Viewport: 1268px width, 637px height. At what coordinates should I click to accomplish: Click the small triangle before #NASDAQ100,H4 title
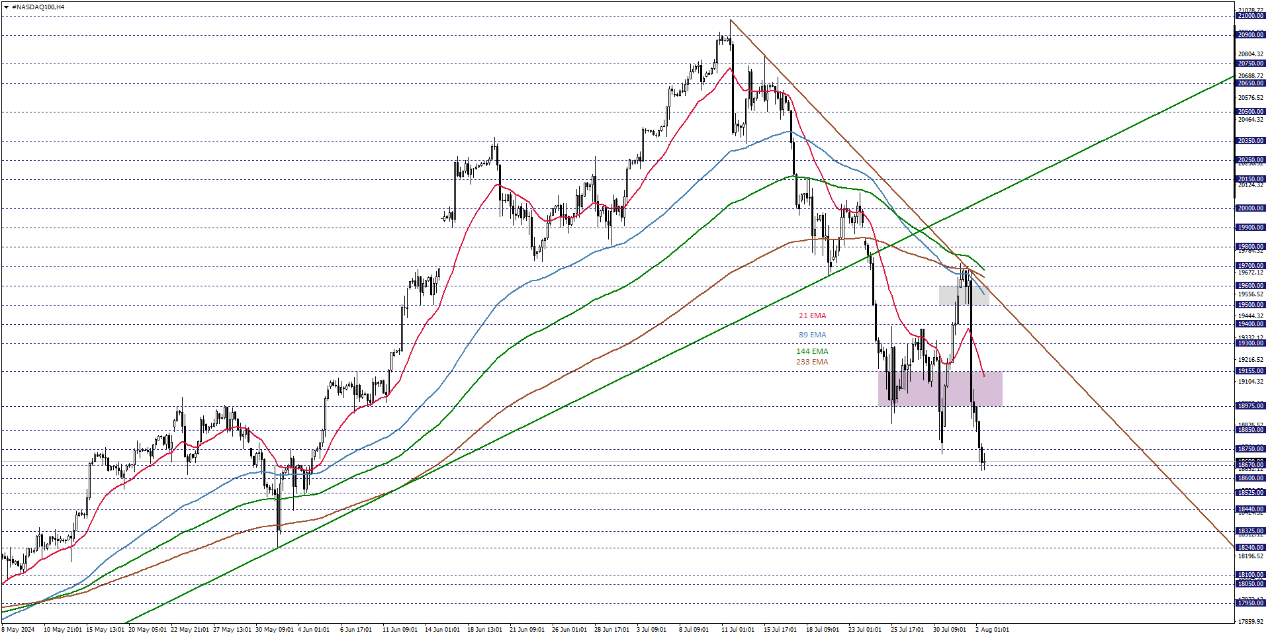point(6,7)
